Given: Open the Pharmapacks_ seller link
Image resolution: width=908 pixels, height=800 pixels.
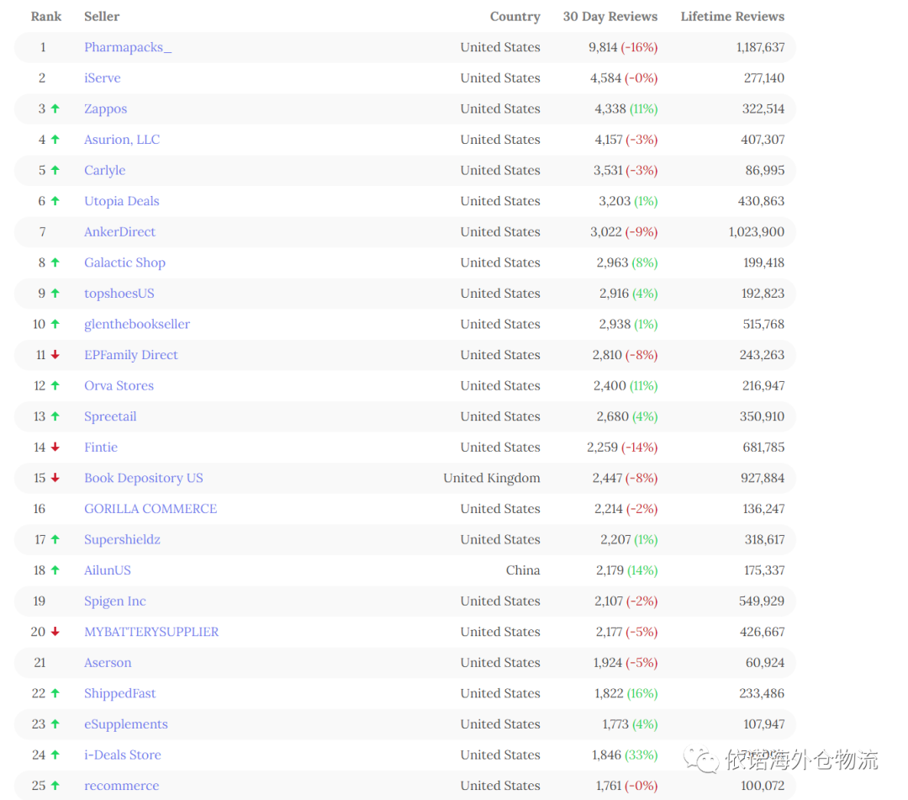Looking at the screenshot, I should [x=128, y=47].
